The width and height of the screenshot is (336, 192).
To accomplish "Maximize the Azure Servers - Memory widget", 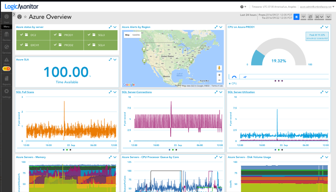I will tap(110, 157).
